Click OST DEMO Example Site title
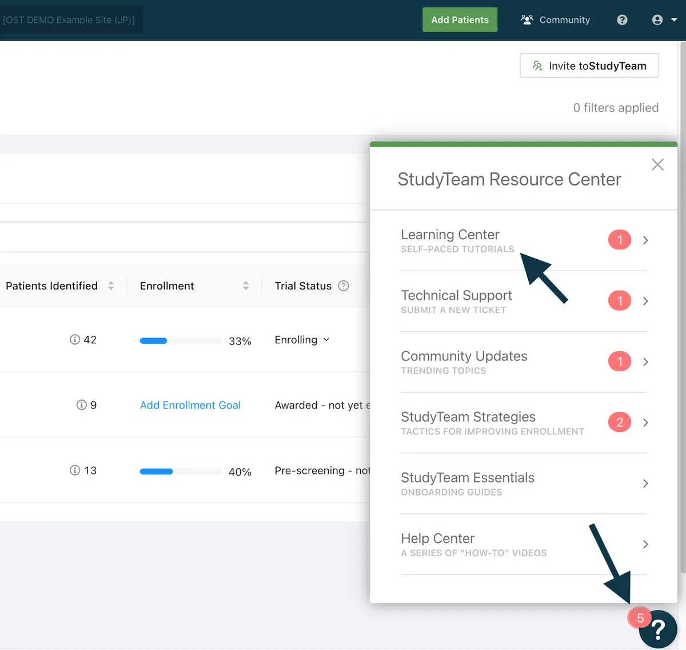The image size is (686, 650). (x=69, y=19)
